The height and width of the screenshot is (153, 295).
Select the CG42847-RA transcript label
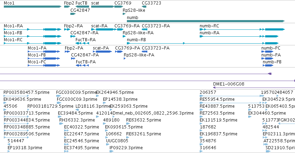[85, 33]
